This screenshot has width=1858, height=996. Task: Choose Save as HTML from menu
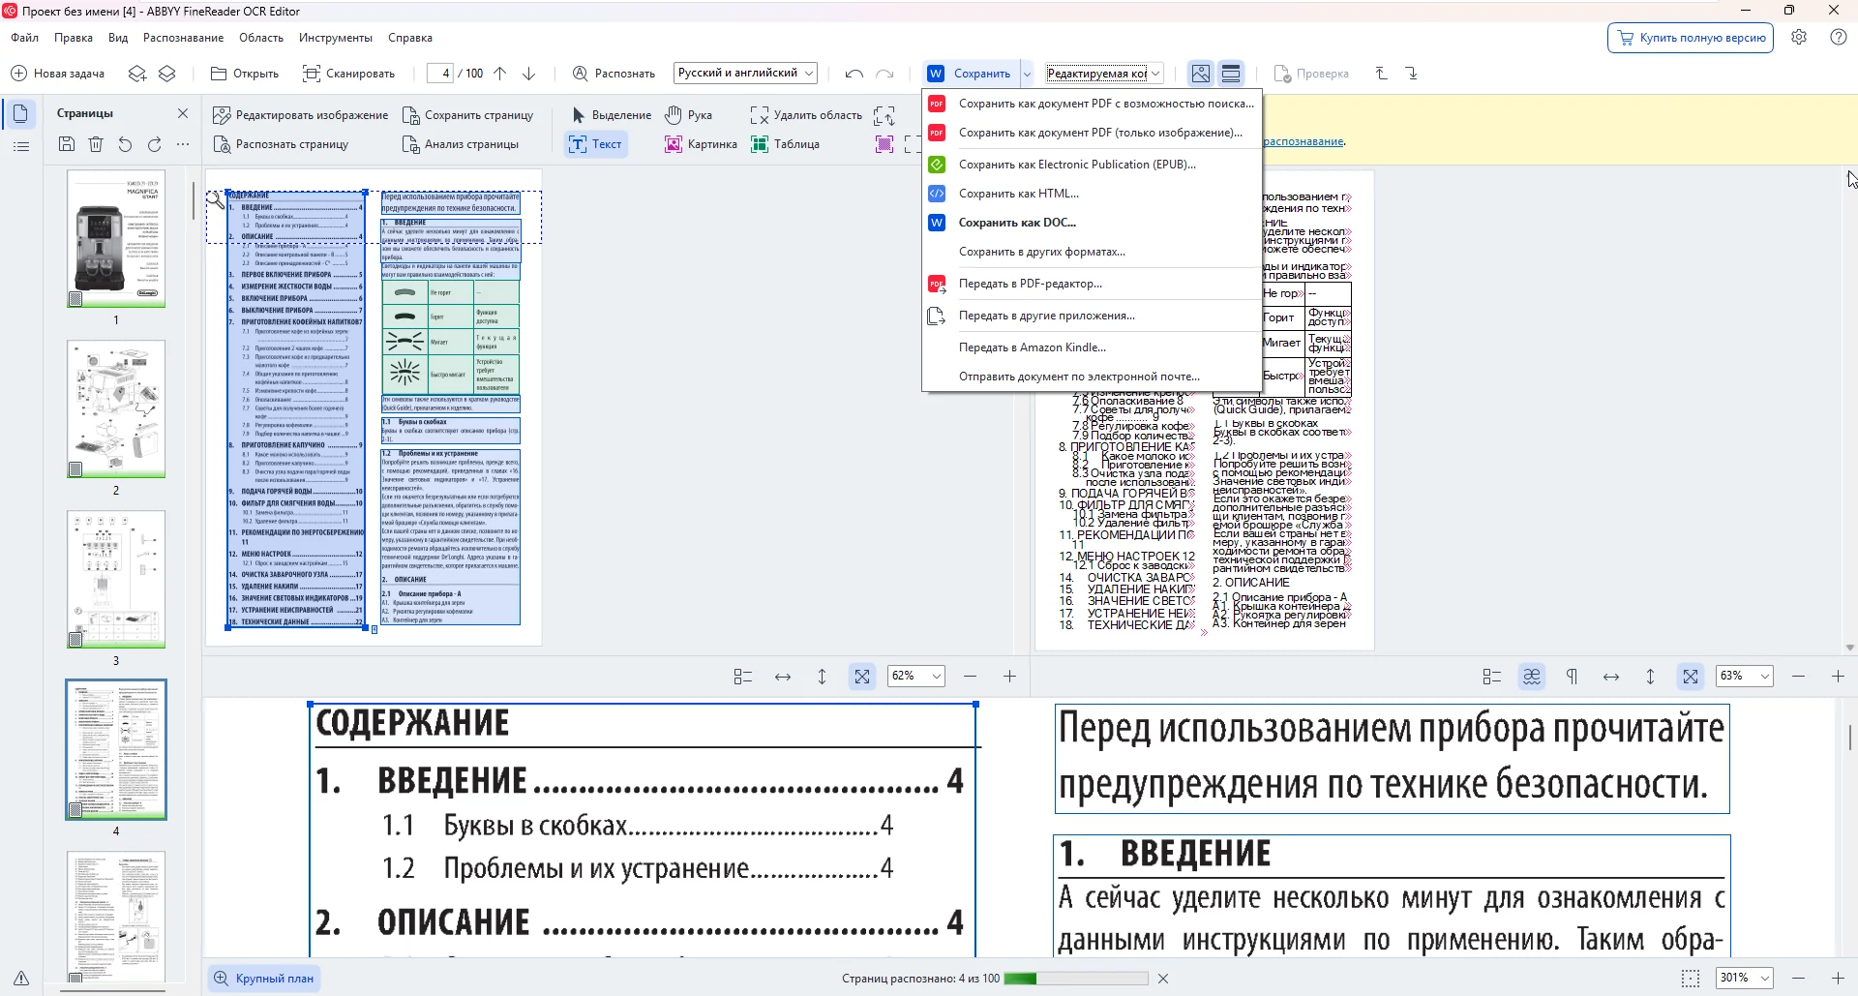tap(1092, 194)
